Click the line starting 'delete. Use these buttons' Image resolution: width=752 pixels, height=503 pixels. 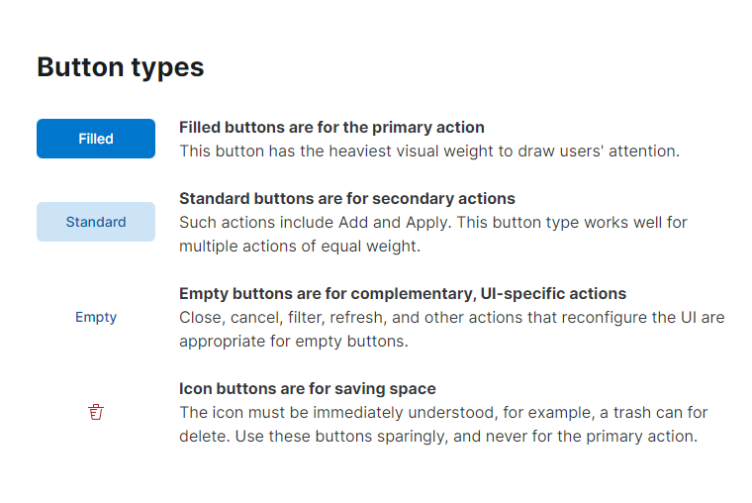point(438,437)
